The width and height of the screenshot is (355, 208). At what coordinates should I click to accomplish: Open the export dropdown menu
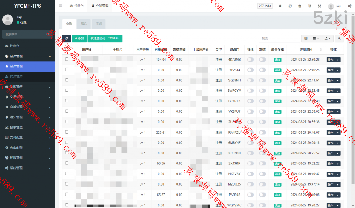[x=327, y=38]
